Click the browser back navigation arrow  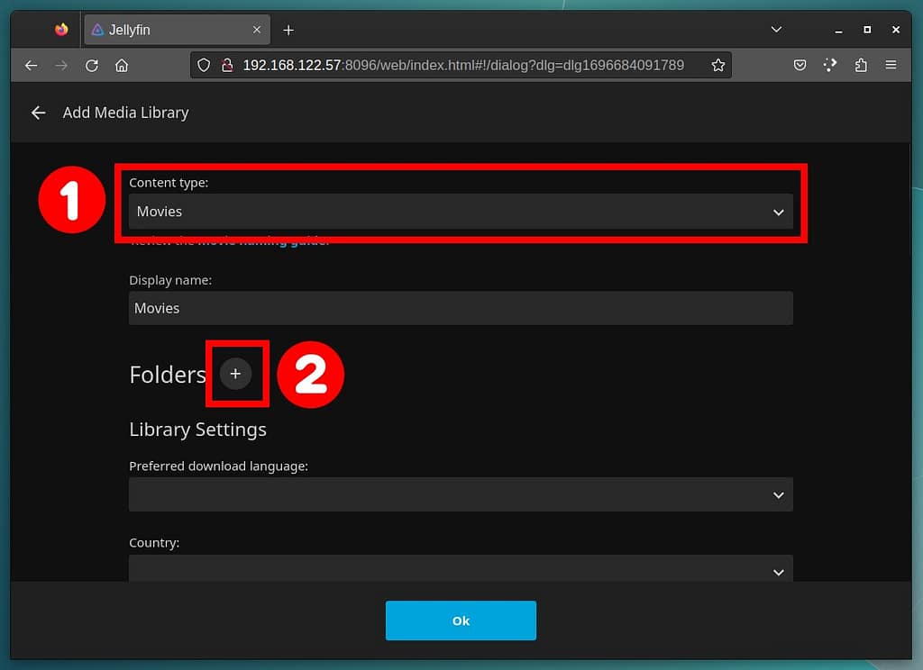pos(32,66)
